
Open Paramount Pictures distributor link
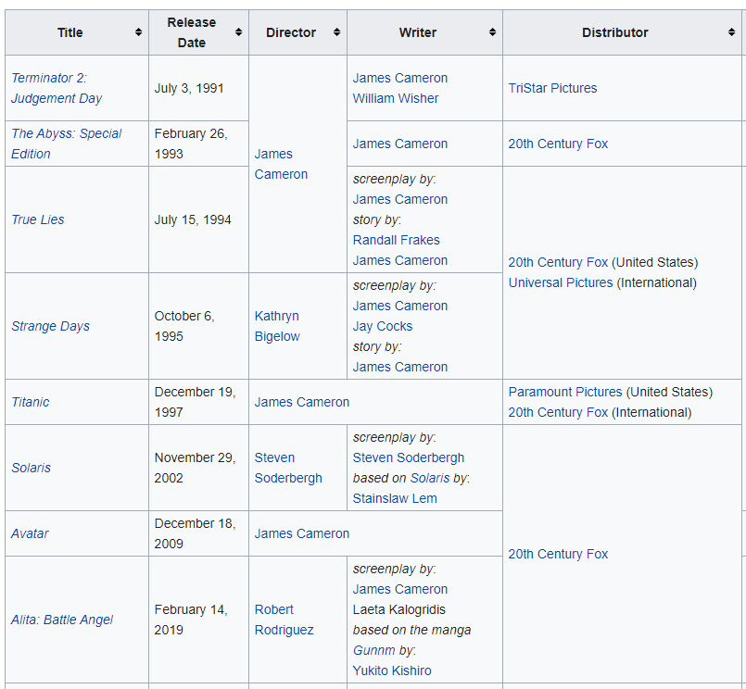(564, 392)
